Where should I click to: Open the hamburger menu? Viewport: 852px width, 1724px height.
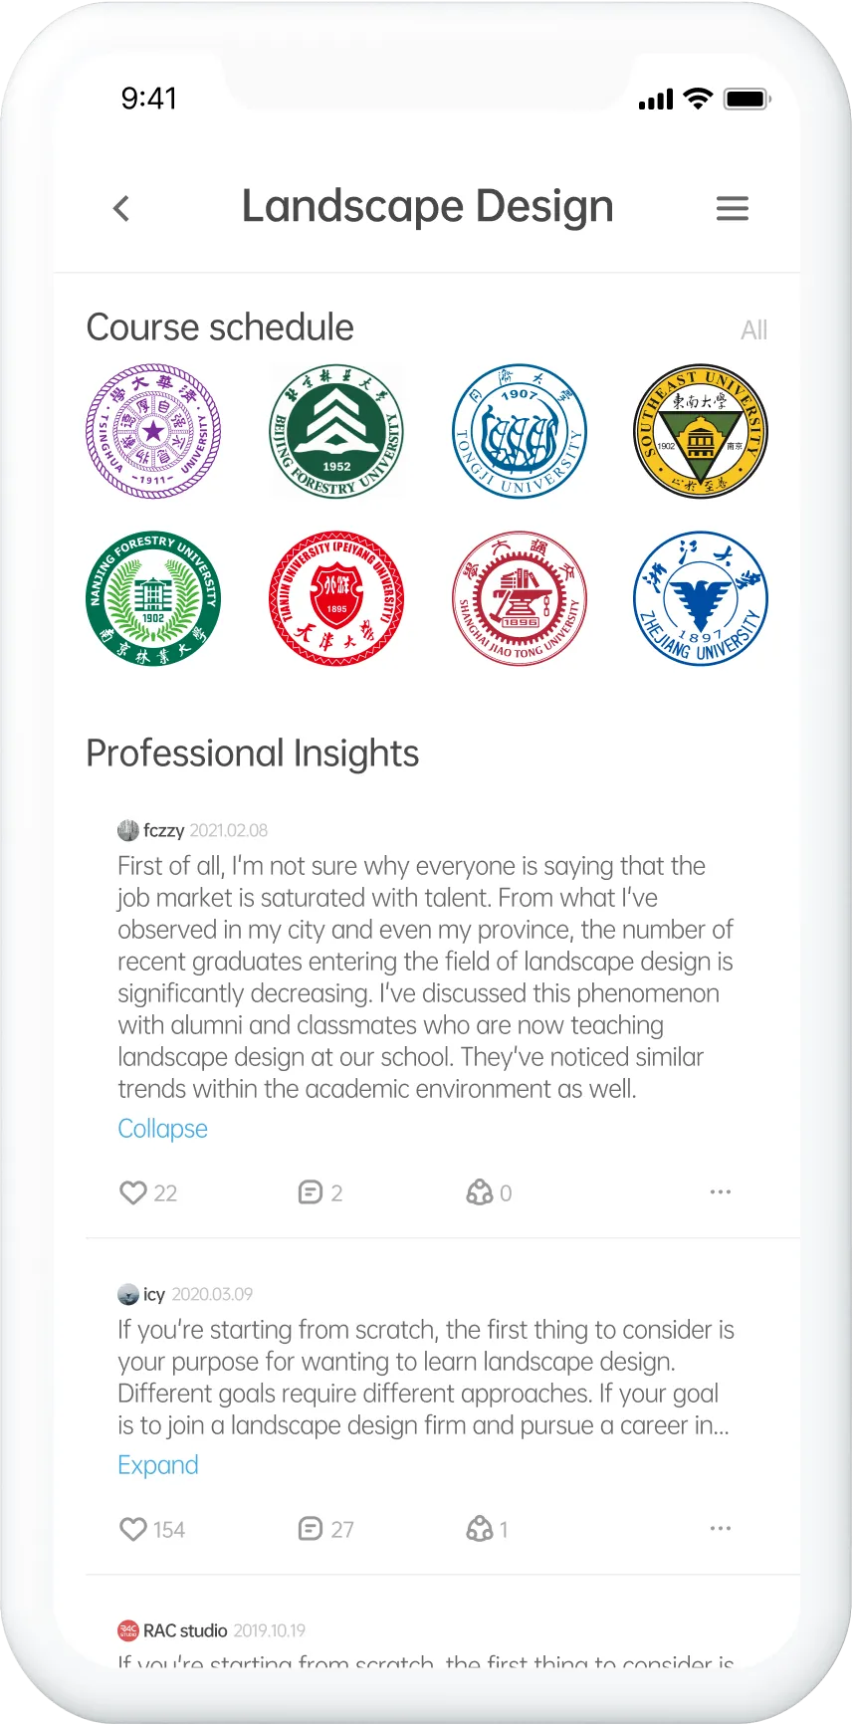point(733,209)
